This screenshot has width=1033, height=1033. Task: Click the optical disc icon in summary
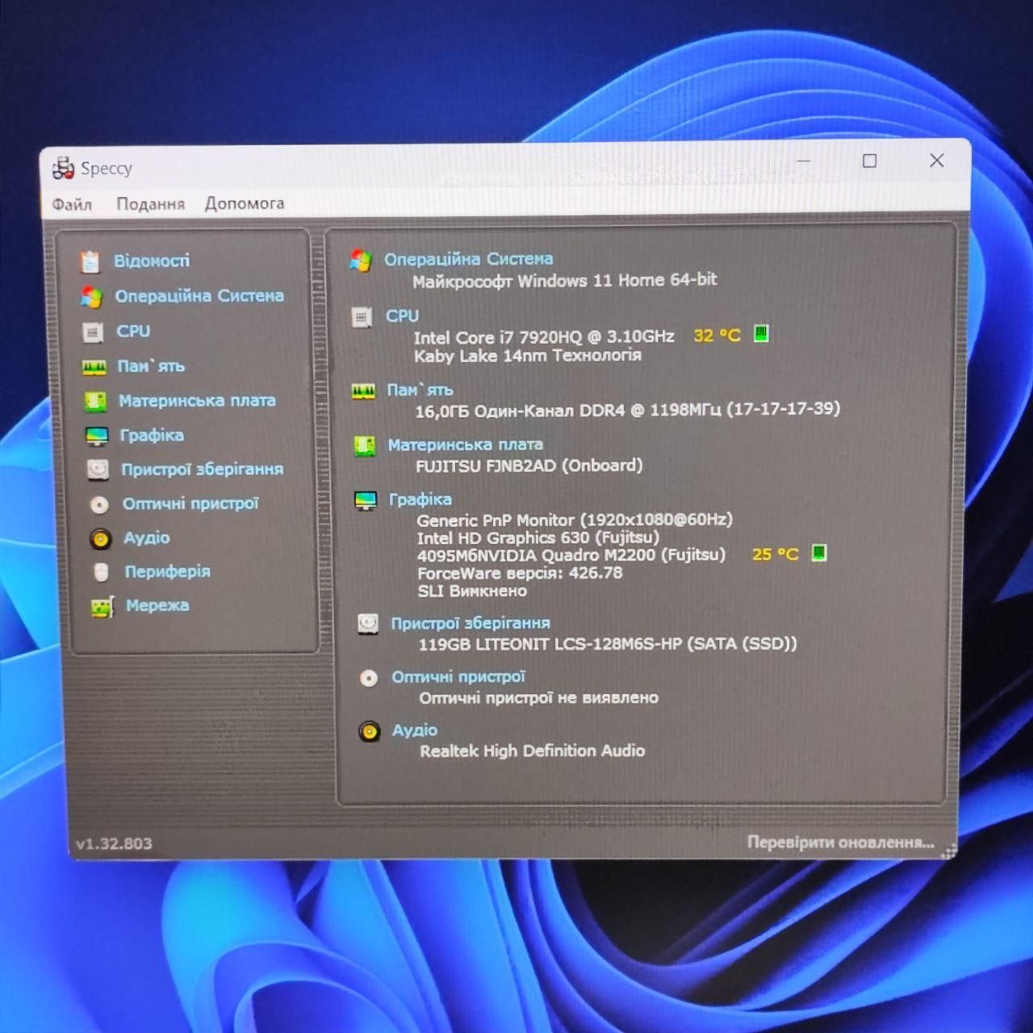(369, 678)
